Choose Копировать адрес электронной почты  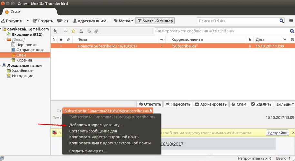click(104, 137)
